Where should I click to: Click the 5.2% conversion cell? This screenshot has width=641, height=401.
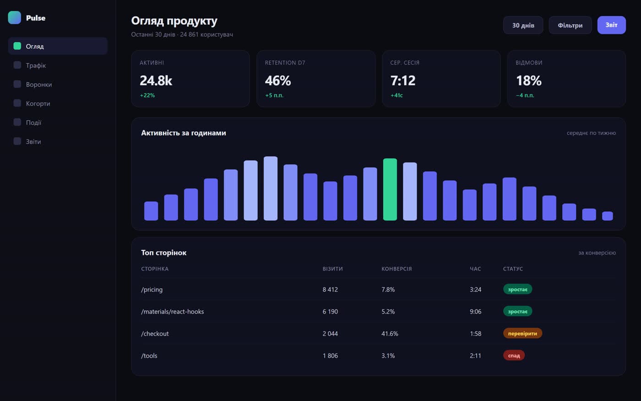(x=388, y=311)
